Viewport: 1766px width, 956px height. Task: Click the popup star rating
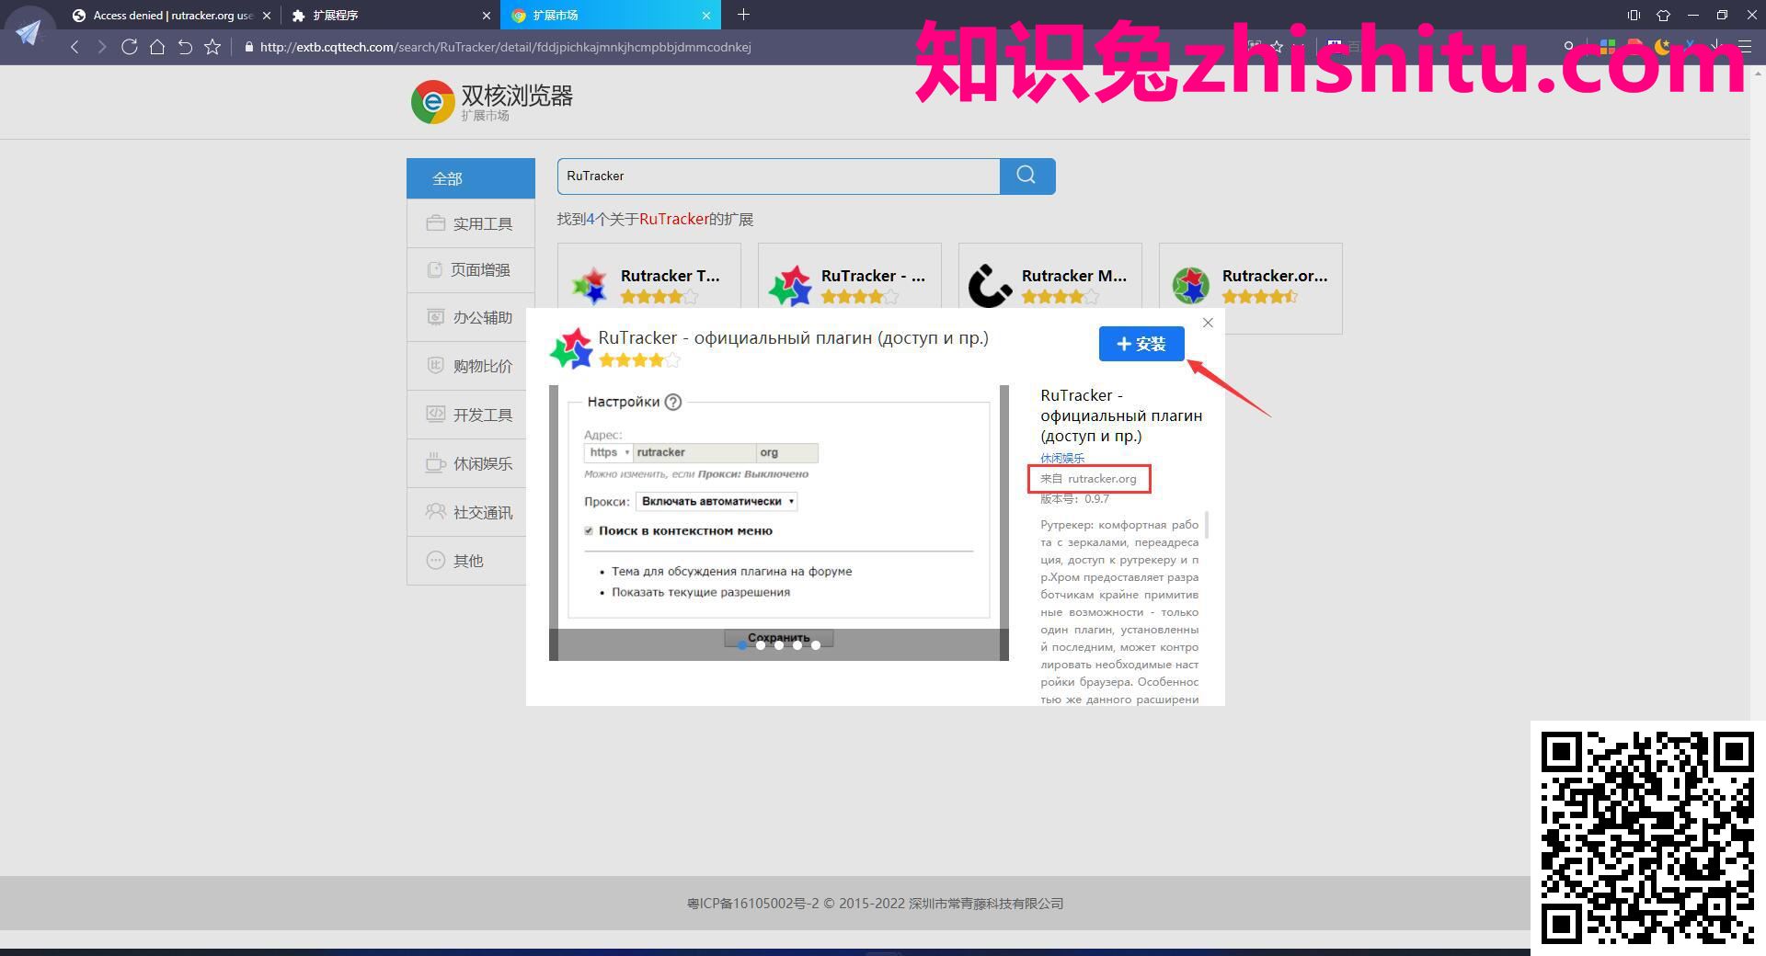coord(639,360)
